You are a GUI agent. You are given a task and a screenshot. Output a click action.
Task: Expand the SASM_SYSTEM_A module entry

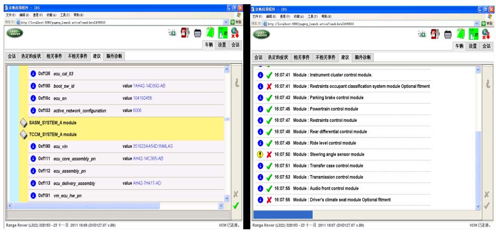[x=24, y=123]
